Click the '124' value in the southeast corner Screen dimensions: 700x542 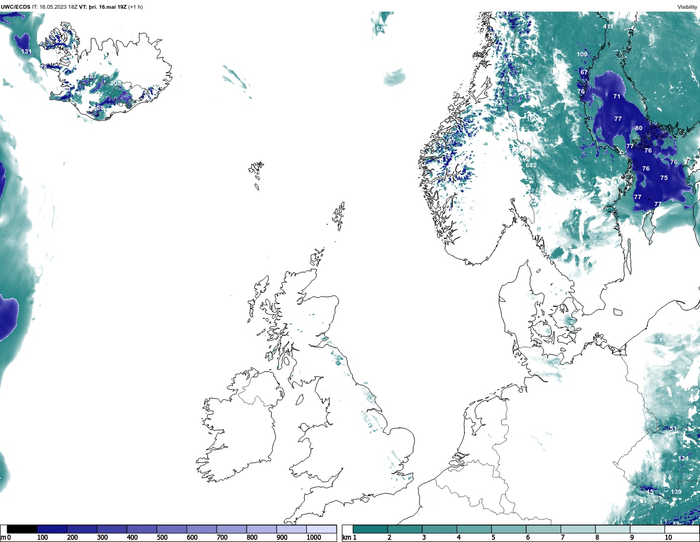coord(684,458)
